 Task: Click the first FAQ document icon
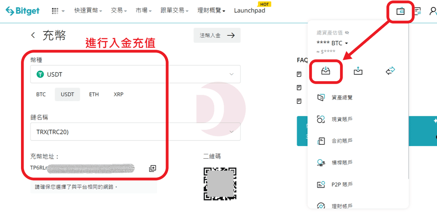pos(299,74)
